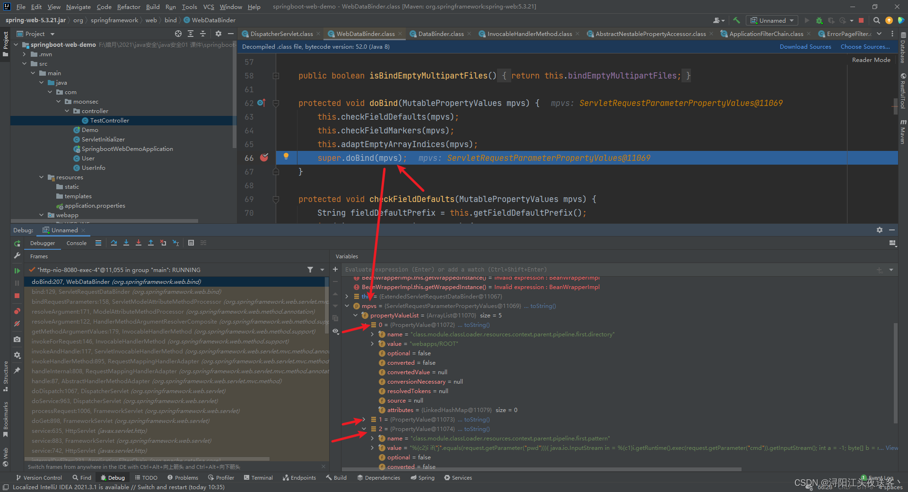This screenshot has height=492, width=908.
Task: Collapse the resources folder in project tree
Action: 42,177
